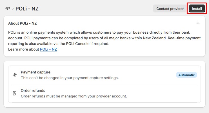Click the payments breadcrumb icon
209x113 pixels.
[8, 8]
